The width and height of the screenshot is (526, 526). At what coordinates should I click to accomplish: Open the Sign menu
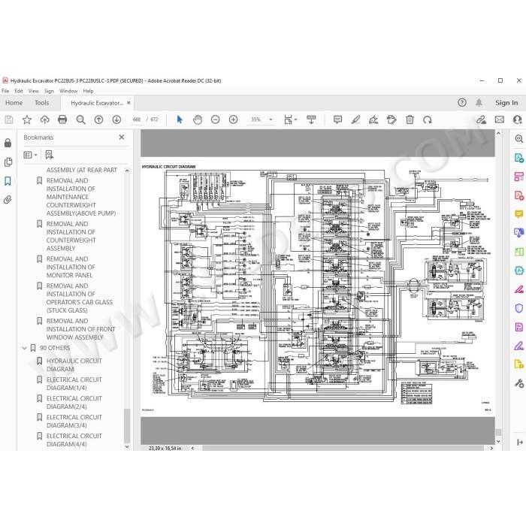click(x=49, y=91)
